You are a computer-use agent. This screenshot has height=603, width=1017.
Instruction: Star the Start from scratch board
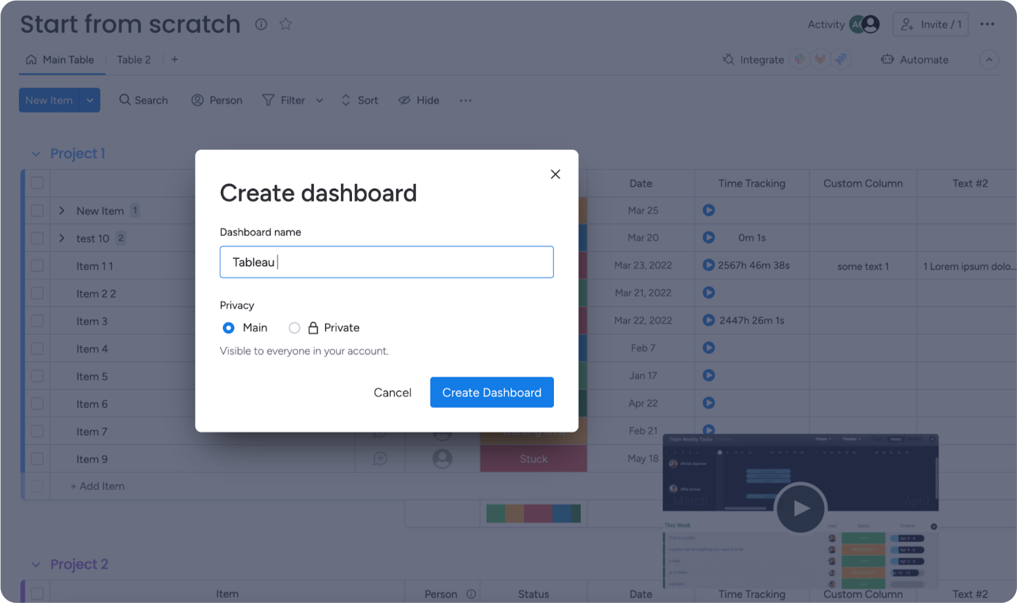285,24
